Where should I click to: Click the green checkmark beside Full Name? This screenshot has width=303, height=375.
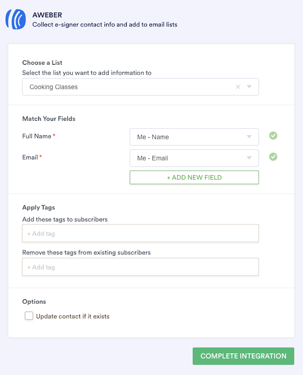(x=273, y=136)
